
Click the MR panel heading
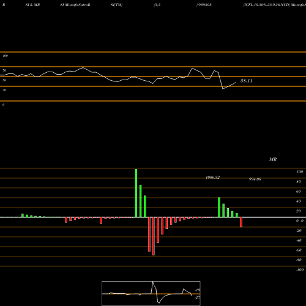coord(273,159)
